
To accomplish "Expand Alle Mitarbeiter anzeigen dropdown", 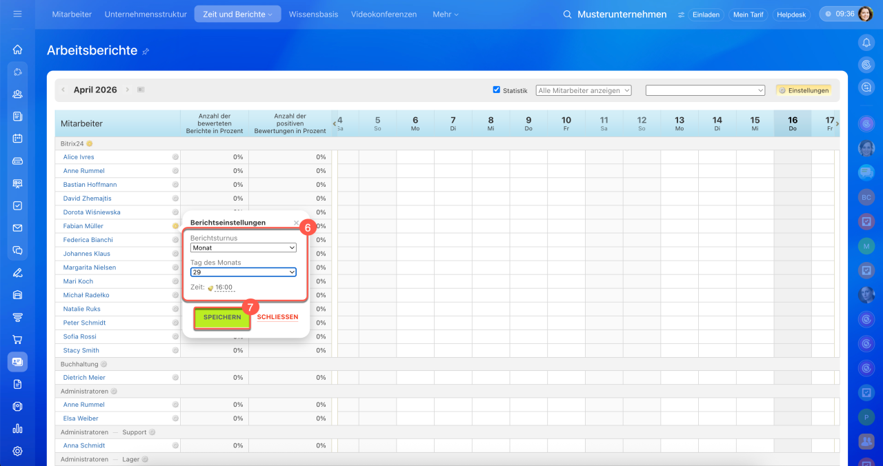I will pos(584,90).
